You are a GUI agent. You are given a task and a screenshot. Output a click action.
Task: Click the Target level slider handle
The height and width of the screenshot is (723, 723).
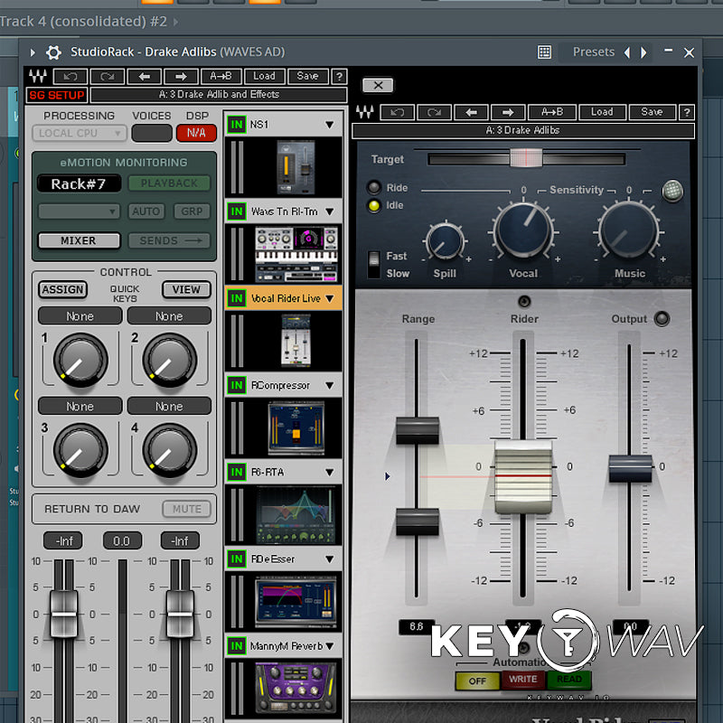tap(526, 158)
